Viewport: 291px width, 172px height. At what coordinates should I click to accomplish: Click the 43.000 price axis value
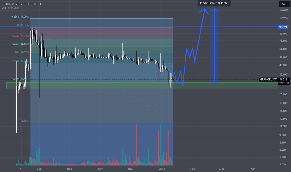coord(283,65)
